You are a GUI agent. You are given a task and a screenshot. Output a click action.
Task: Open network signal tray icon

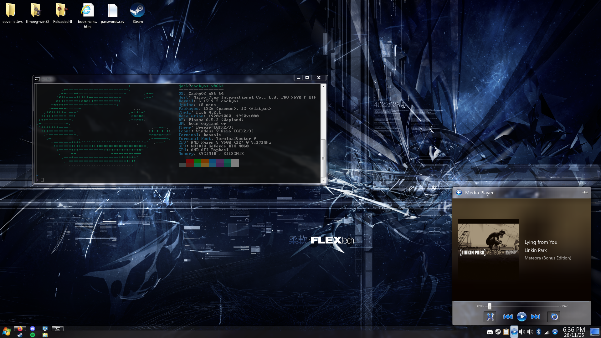547,332
